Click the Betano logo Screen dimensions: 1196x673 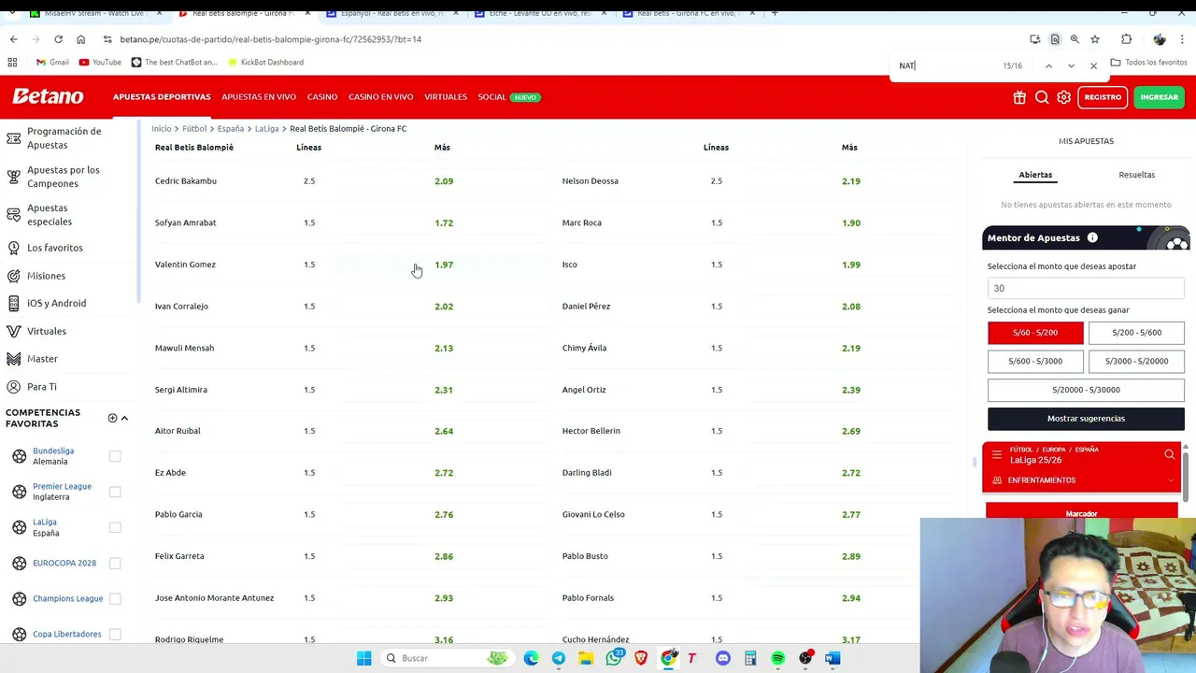48,96
